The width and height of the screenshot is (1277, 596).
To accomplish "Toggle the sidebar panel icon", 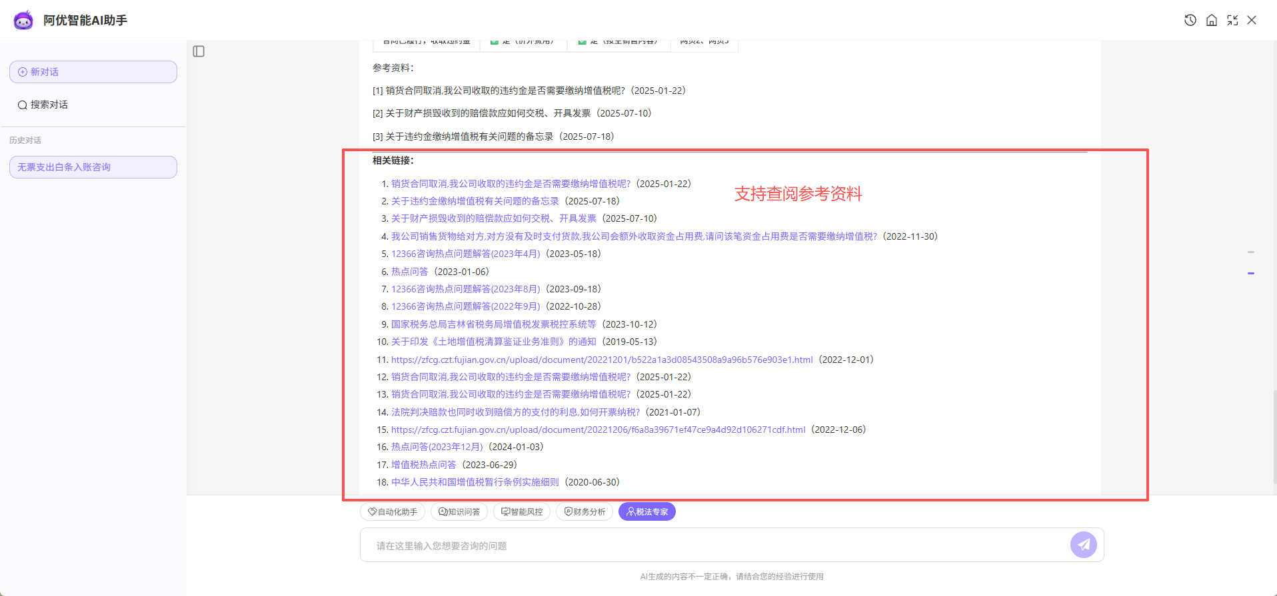I will pyautogui.click(x=199, y=51).
